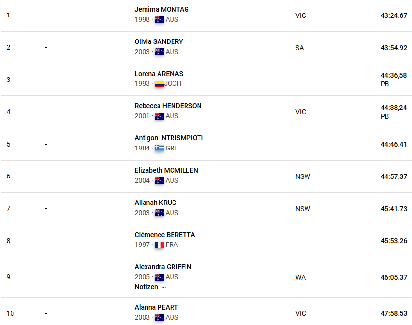This screenshot has width=412, height=325.
Task: Click the Australian flag under Olivia SANDERY
Action: pyautogui.click(x=159, y=52)
